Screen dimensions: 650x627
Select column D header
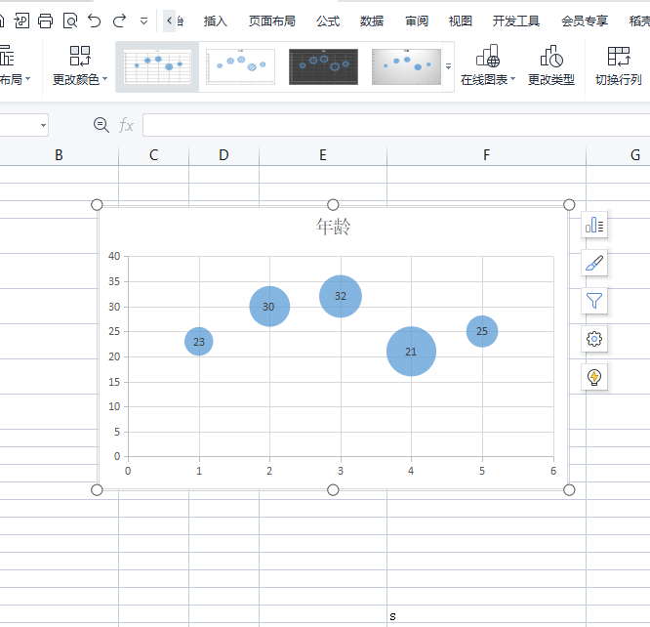[223, 155]
